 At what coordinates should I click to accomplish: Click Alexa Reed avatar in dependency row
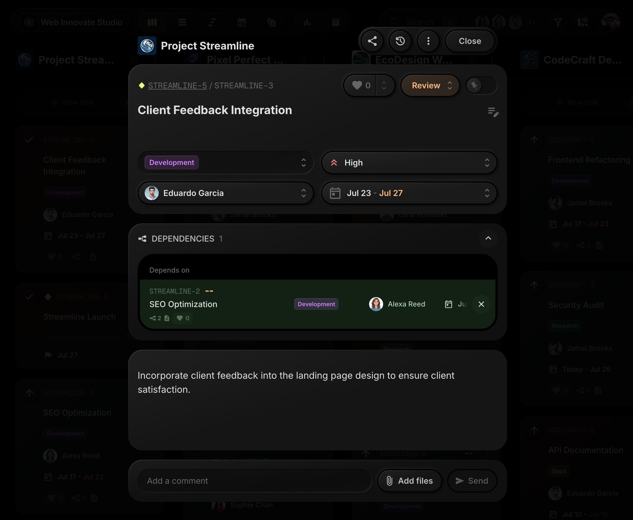coord(376,304)
